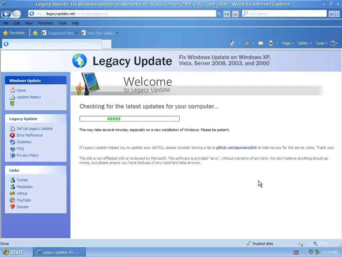The width and height of the screenshot is (342, 257).
Task: Print the page with the printer icon
Action: [x=271, y=43]
